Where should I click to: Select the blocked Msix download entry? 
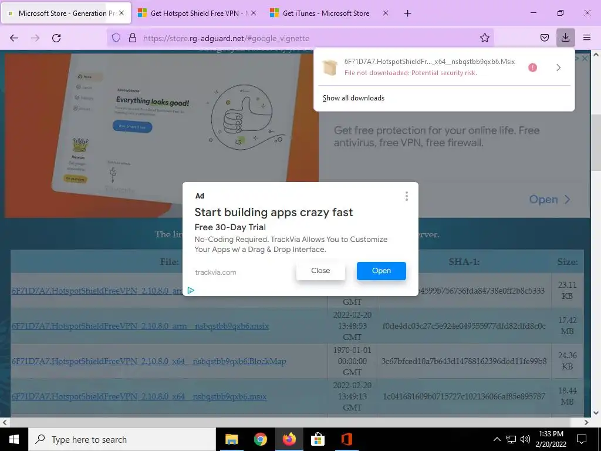[x=444, y=68]
